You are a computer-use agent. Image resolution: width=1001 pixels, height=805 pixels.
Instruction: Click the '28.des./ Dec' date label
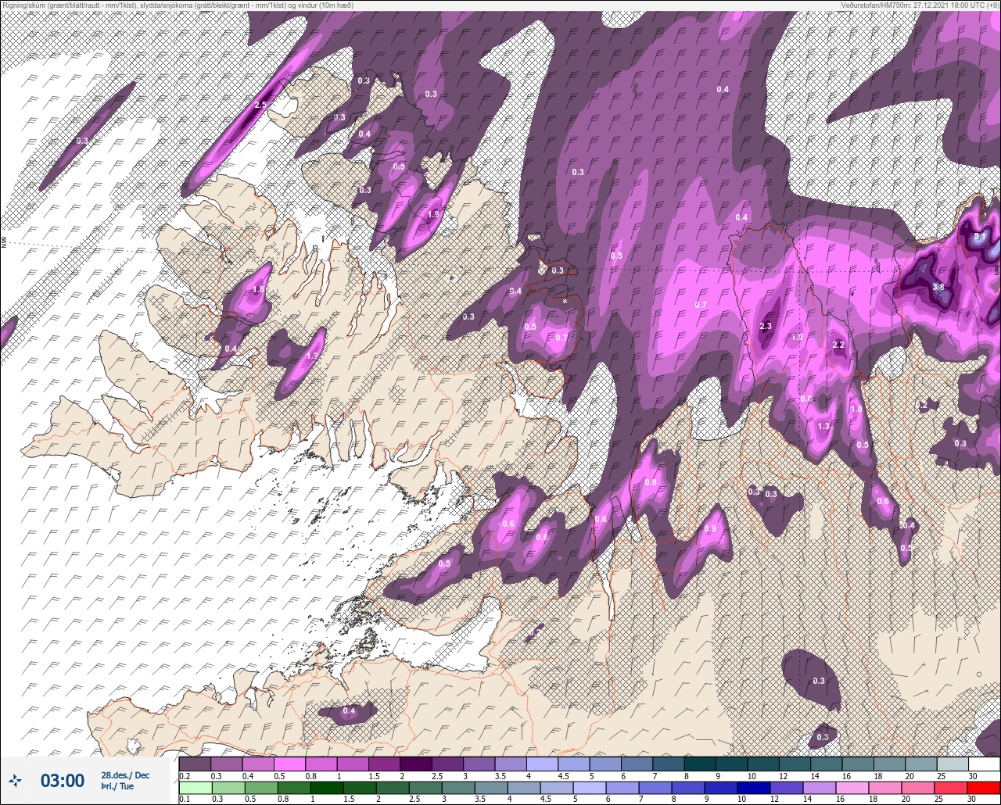[x=125, y=775]
